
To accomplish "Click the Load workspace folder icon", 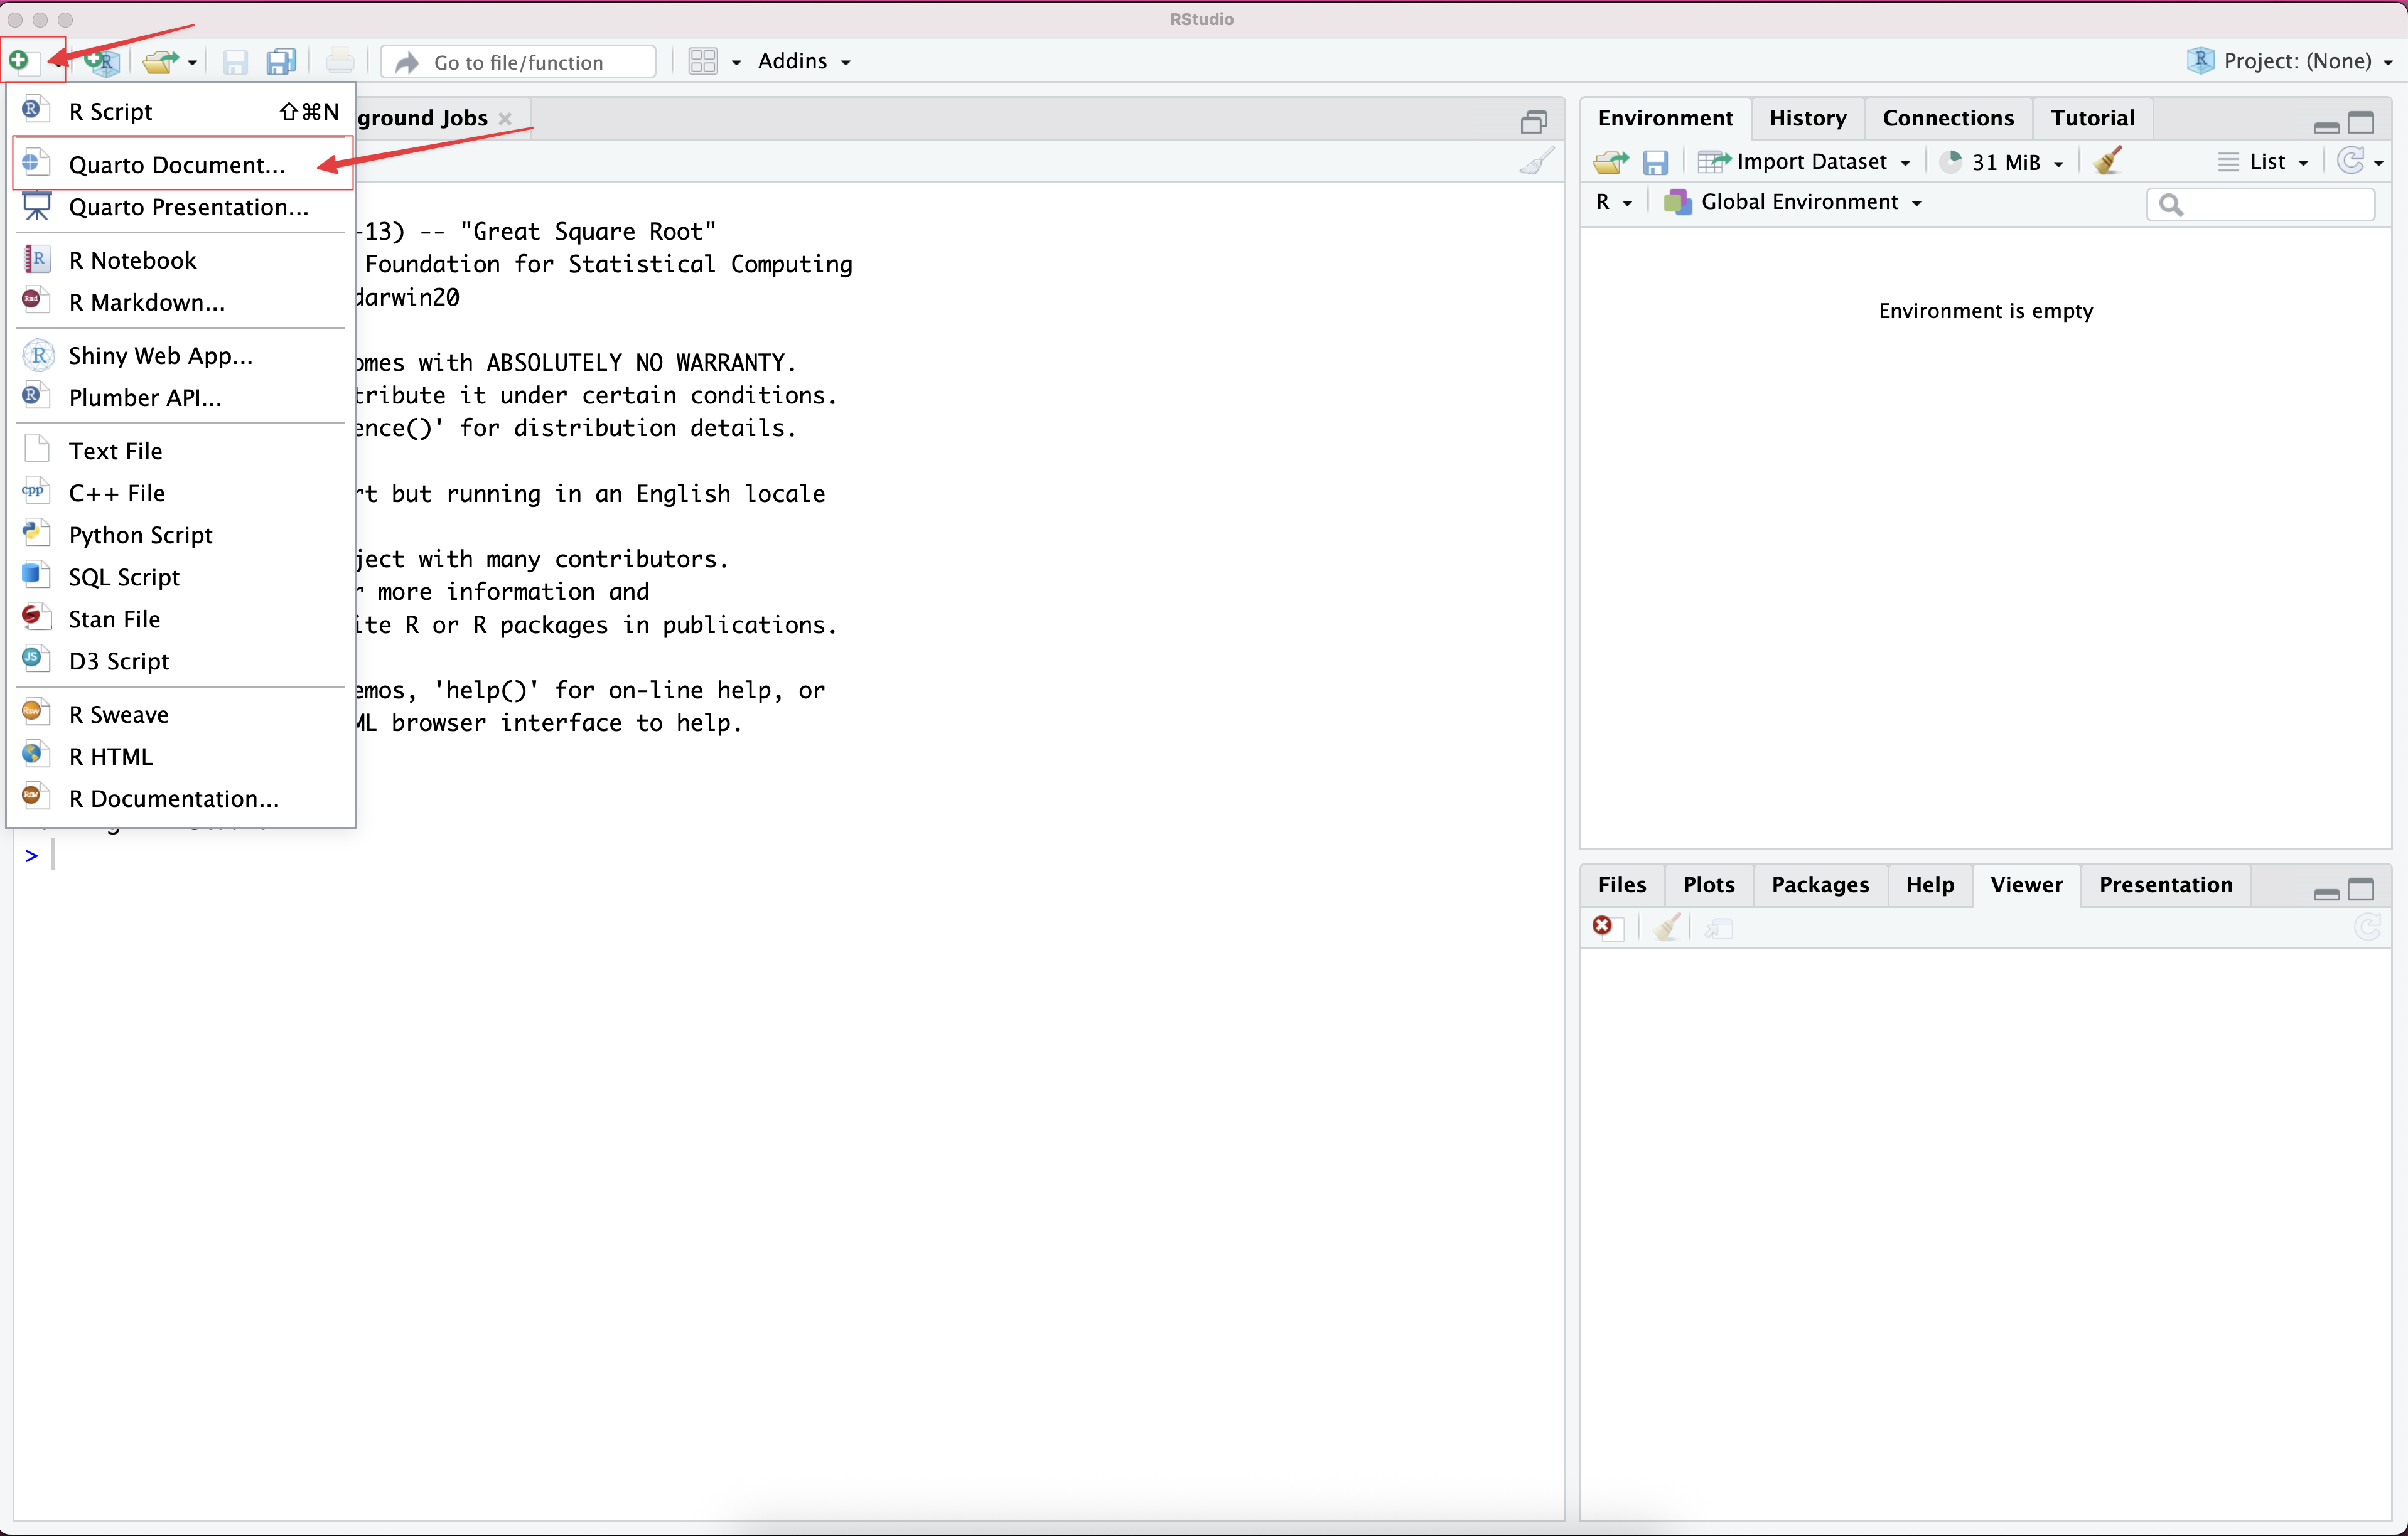I will coord(1611,162).
